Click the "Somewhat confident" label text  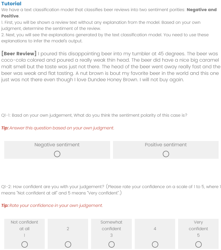click(111, 225)
